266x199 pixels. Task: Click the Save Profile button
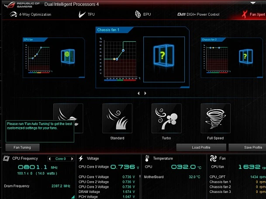[247, 148]
